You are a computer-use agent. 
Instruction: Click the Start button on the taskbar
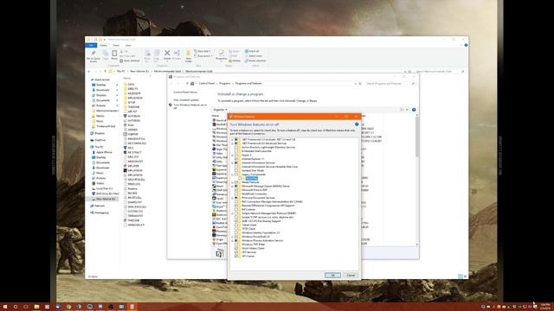pyautogui.click(x=5, y=307)
